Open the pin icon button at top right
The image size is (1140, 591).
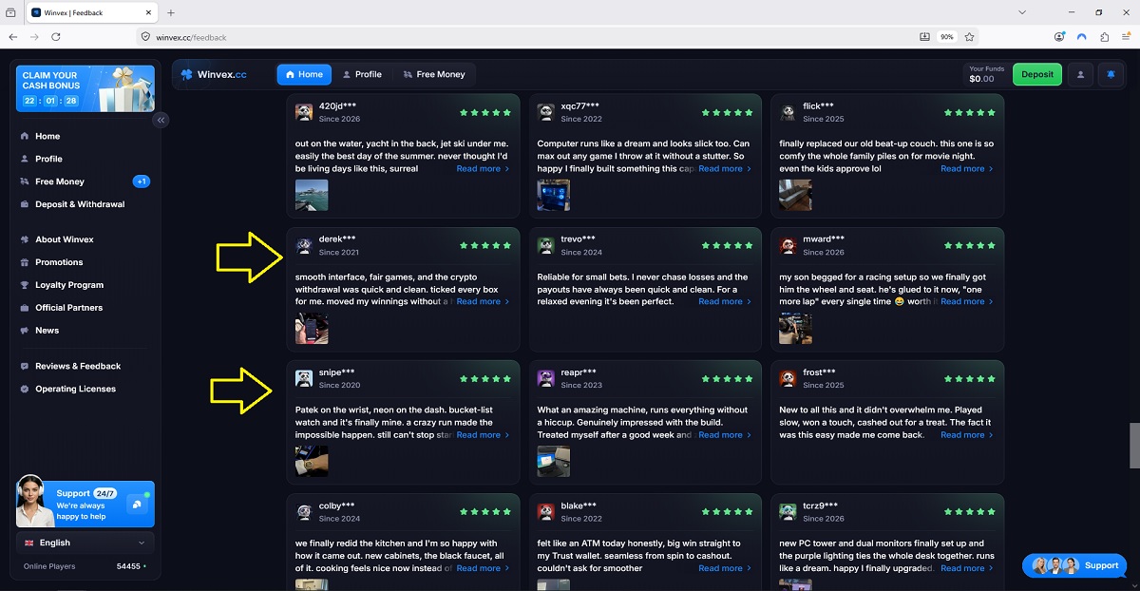point(1111,74)
